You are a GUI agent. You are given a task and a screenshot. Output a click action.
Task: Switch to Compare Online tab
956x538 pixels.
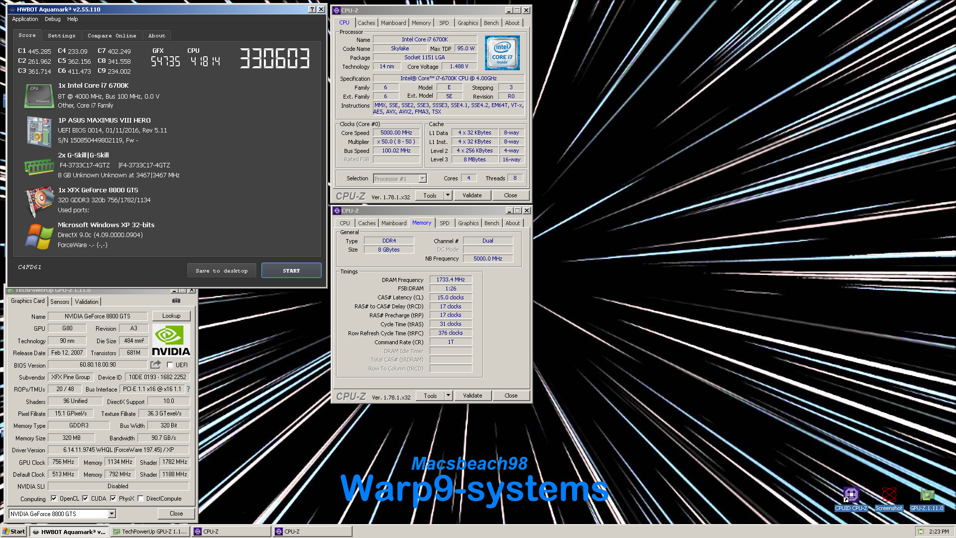pos(112,35)
